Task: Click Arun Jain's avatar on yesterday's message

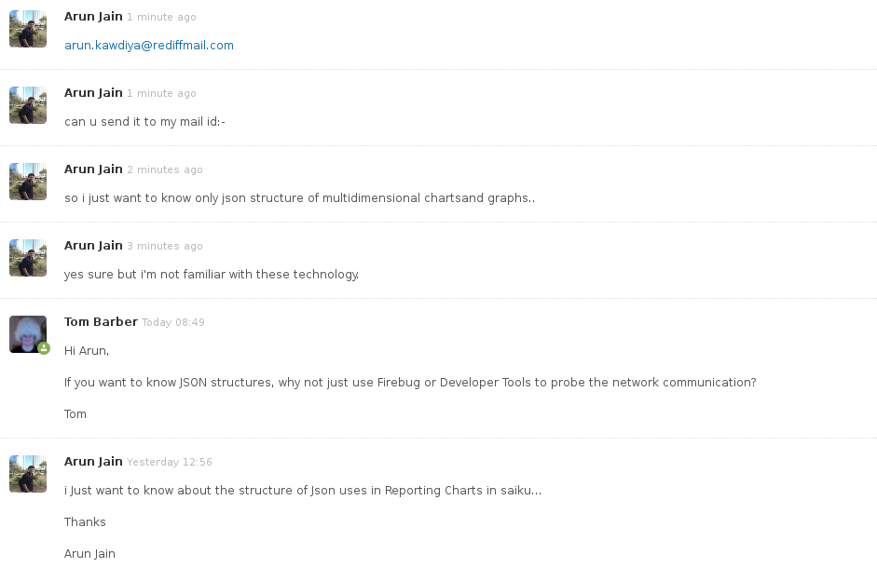Action: pyautogui.click(x=28, y=474)
